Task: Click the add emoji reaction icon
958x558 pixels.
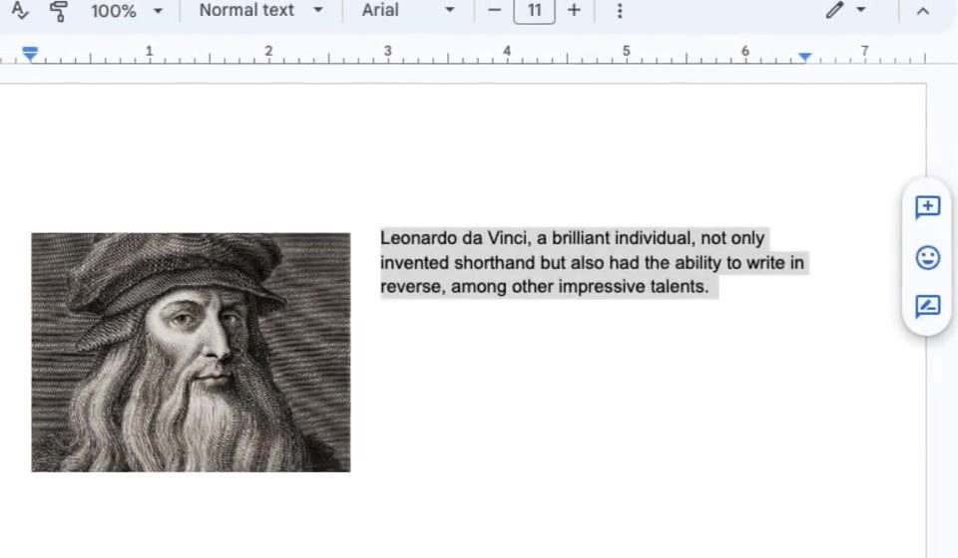Action: [927, 257]
